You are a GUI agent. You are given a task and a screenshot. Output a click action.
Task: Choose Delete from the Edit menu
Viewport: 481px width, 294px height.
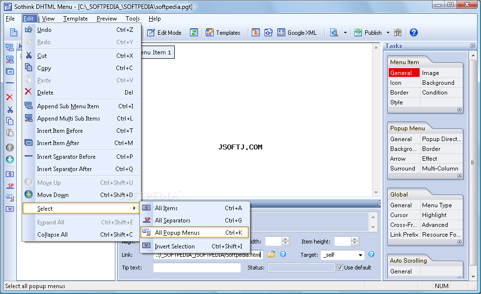[x=81, y=93]
